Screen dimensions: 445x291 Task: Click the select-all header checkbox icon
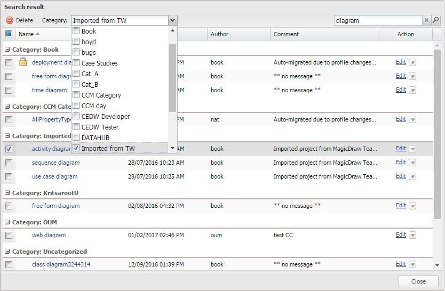coord(9,34)
